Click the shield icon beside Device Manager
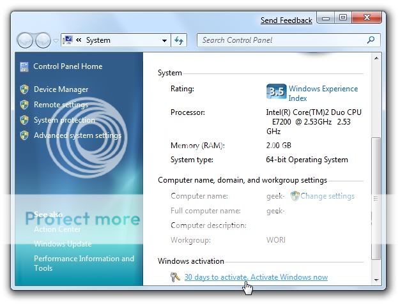398x304 pixels. coord(24,89)
